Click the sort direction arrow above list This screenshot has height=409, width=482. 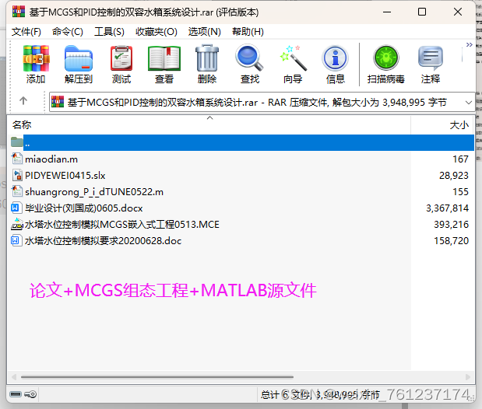[x=210, y=118]
